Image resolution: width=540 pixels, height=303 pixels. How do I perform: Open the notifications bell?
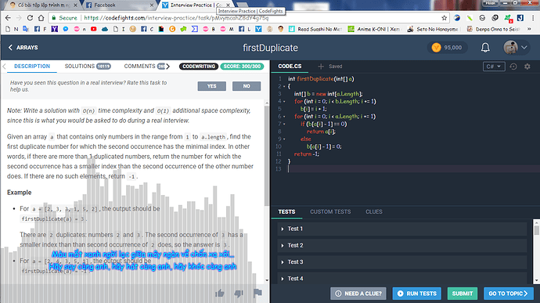click(x=485, y=48)
